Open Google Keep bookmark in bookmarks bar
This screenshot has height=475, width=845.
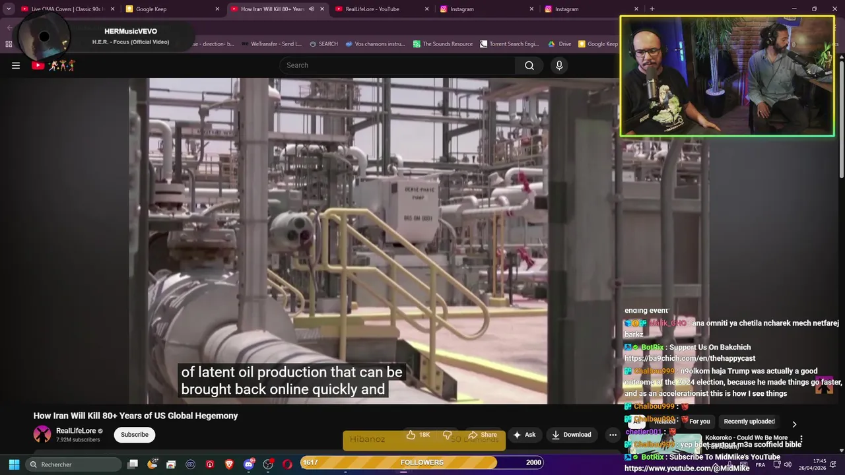(x=598, y=44)
